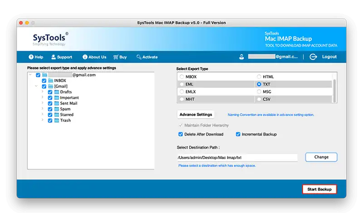Image resolution: width=363 pixels, height=213 pixels.
Task: Select MSG export type
Action: [259, 92]
